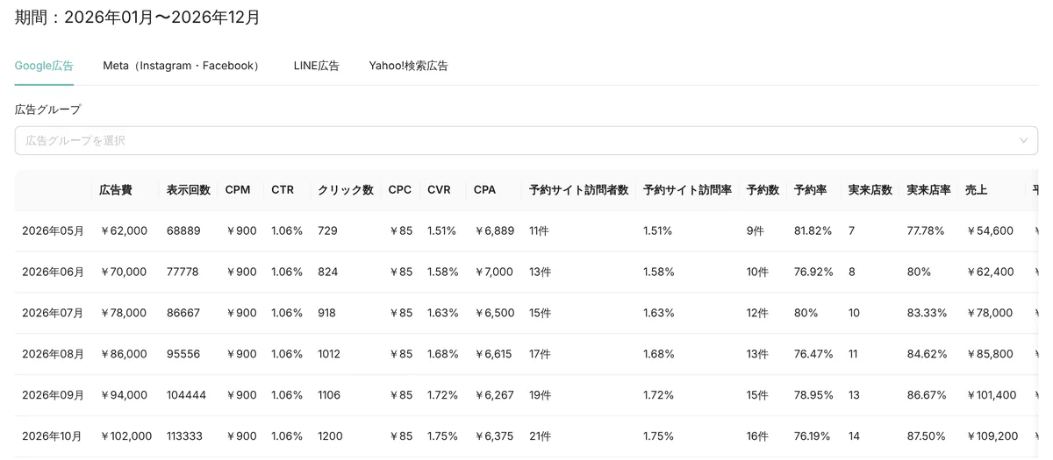Click the 81.82% reservation rate cell
Screen dimensions: 1053x460
813,231
